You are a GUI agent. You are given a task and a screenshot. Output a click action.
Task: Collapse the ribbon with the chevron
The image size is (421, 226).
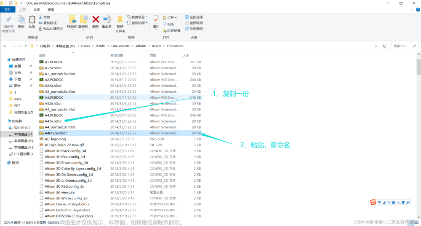pyautogui.click(x=413, y=10)
